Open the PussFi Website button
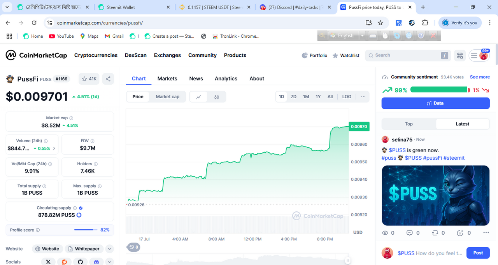The height and width of the screenshot is (265, 498). click(x=47, y=249)
